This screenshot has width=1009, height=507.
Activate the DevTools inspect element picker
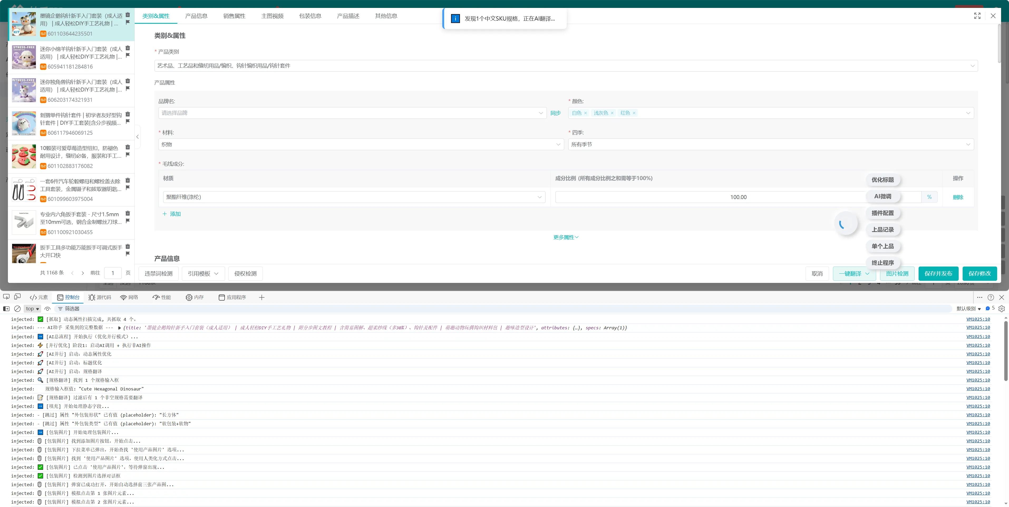click(x=6, y=297)
